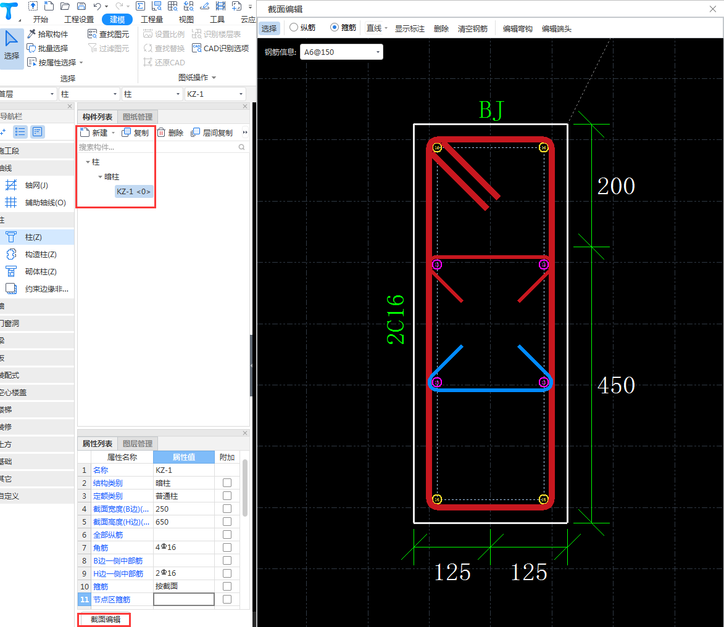Click the 搜索构件 search box
Viewport: 724px width, 627px height.
(157, 147)
